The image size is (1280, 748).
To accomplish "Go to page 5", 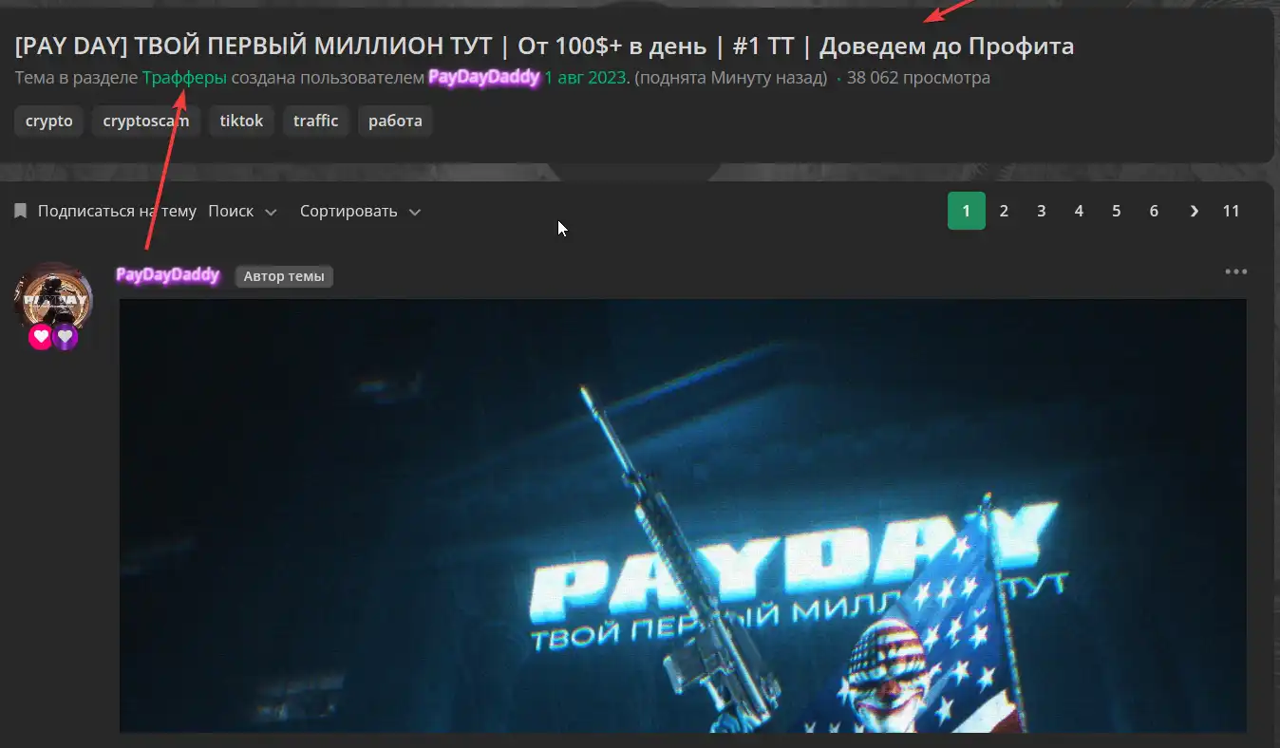I will [1117, 211].
